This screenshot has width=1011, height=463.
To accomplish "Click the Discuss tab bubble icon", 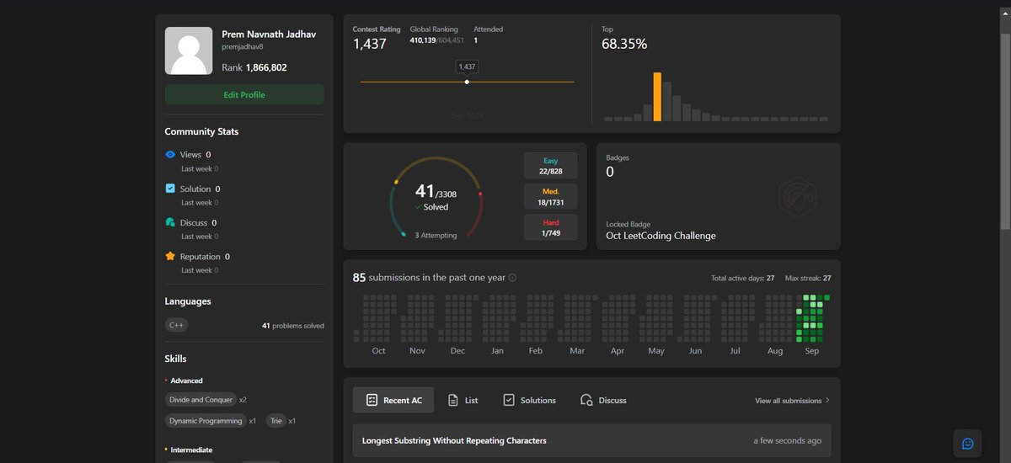I will pyautogui.click(x=586, y=401).
